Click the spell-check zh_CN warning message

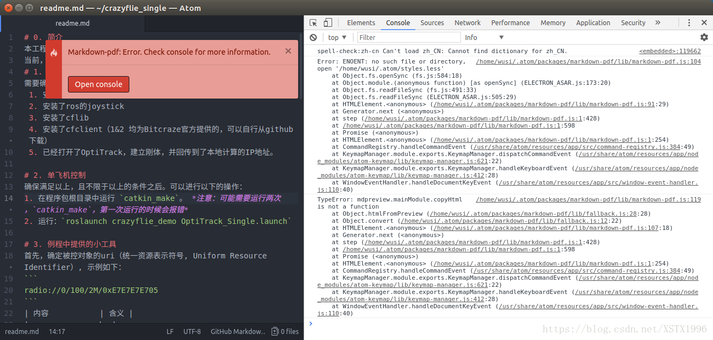(x=442, y=51)
